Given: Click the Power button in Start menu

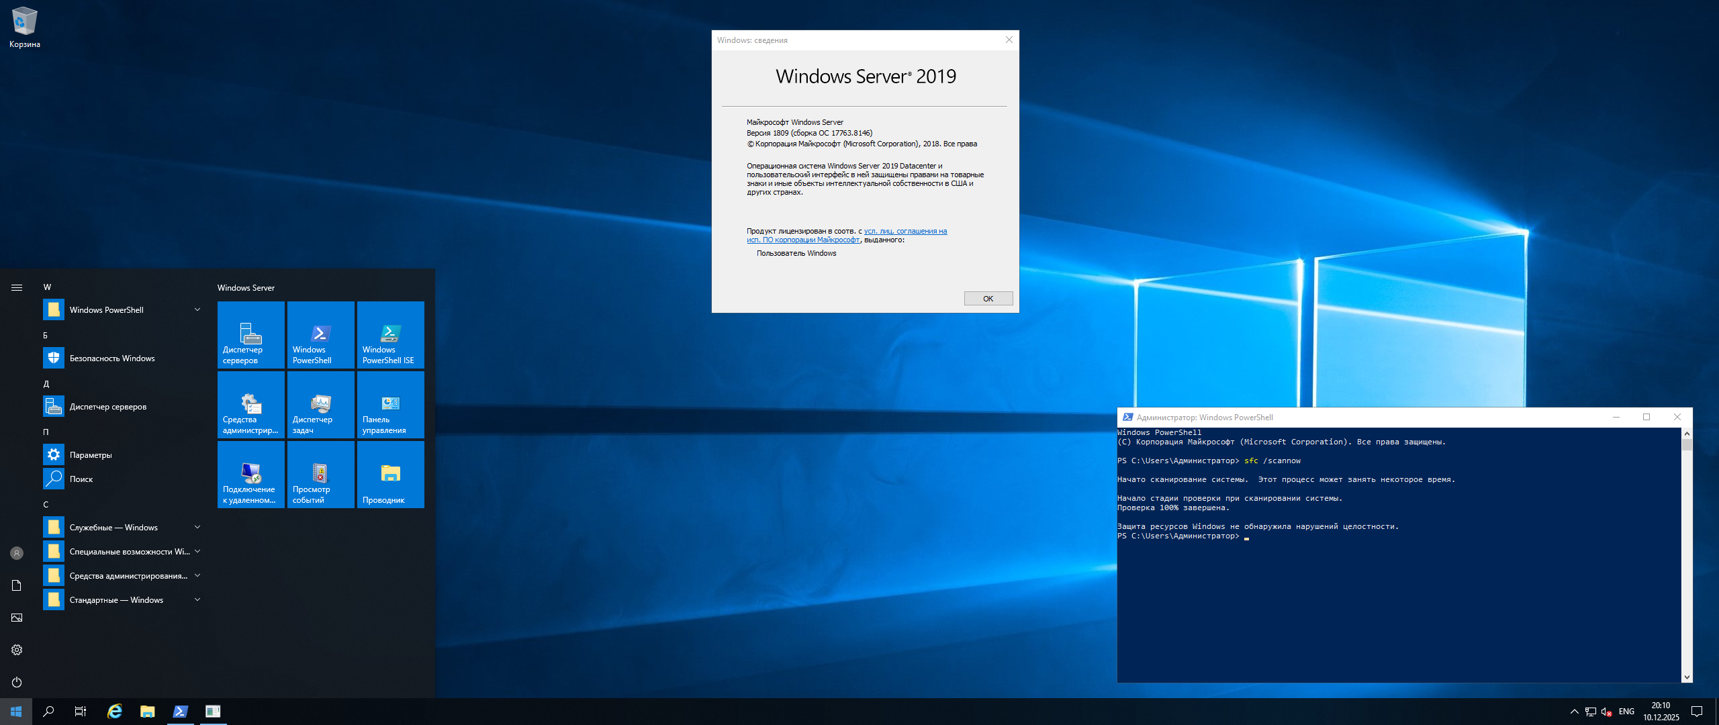Looking at the screenshot, I should (17, 682).
